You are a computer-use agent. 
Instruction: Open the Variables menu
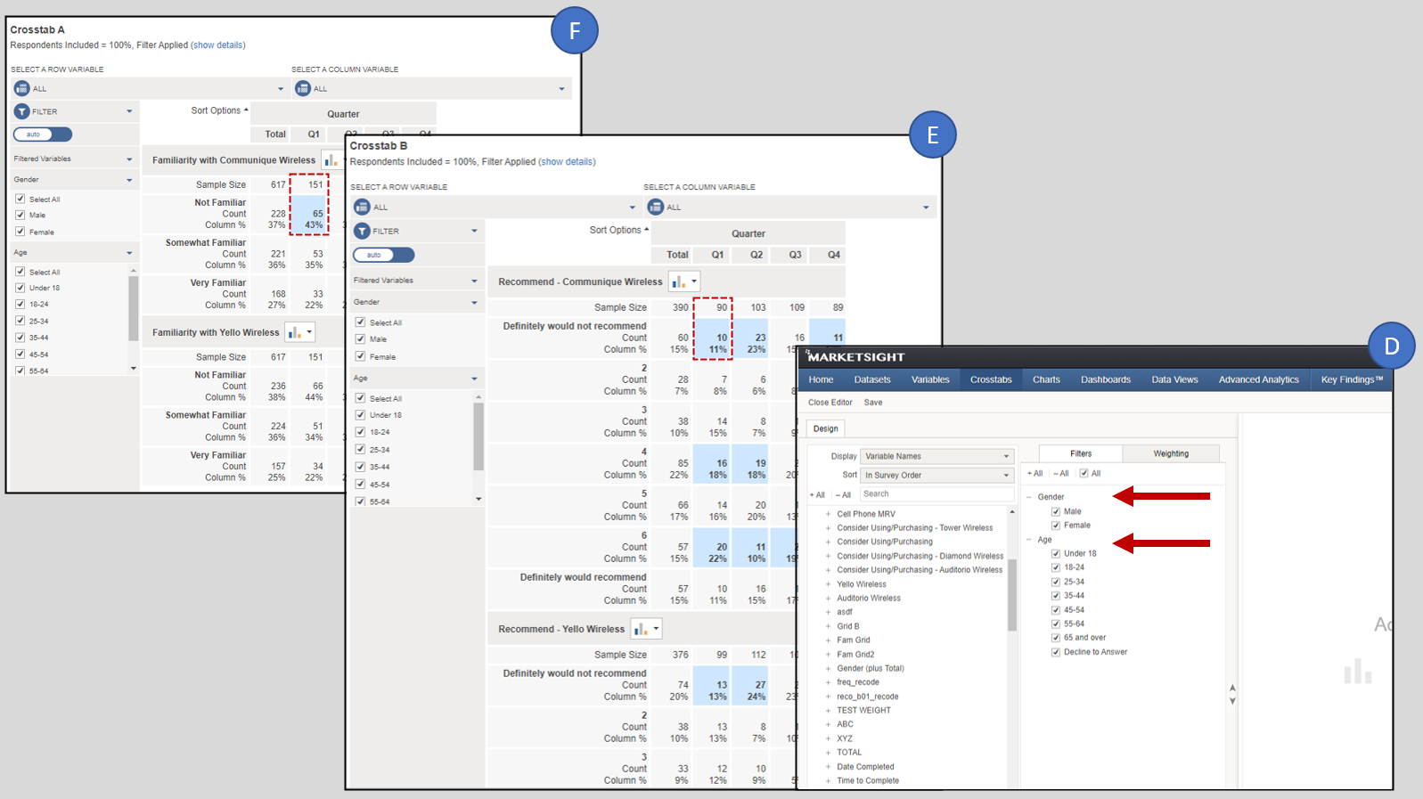pyautogui.click(x=930, y=379)
